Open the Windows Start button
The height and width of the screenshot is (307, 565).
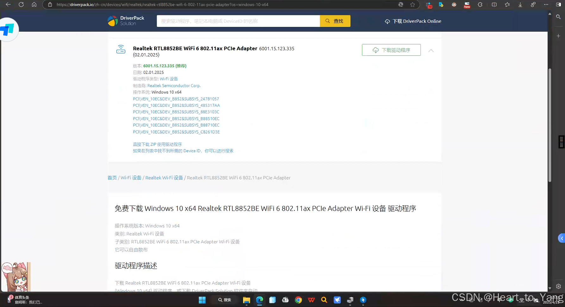coord(202,300)
